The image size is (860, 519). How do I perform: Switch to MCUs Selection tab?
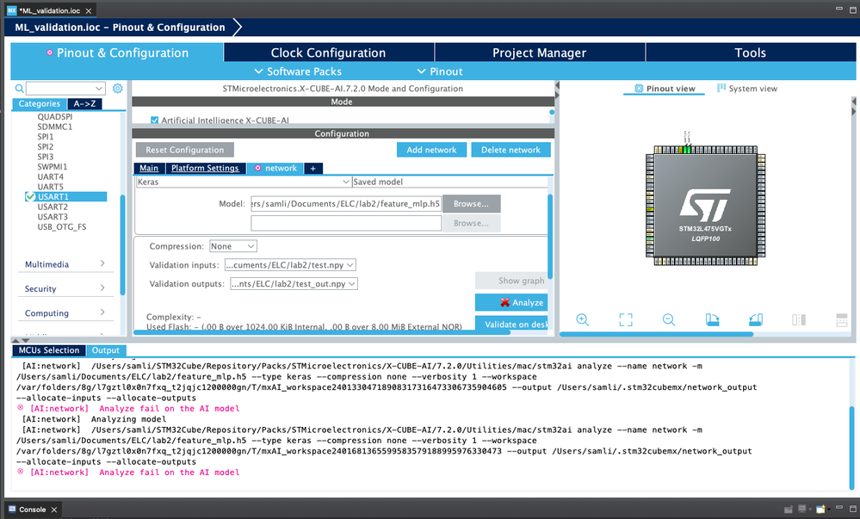click(49, 350)
